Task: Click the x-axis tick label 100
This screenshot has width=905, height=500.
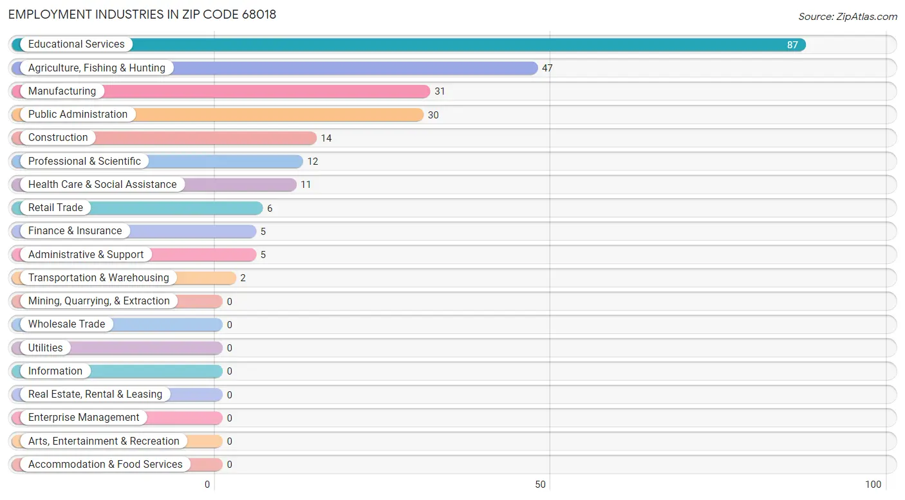Action: click(873, 485)
